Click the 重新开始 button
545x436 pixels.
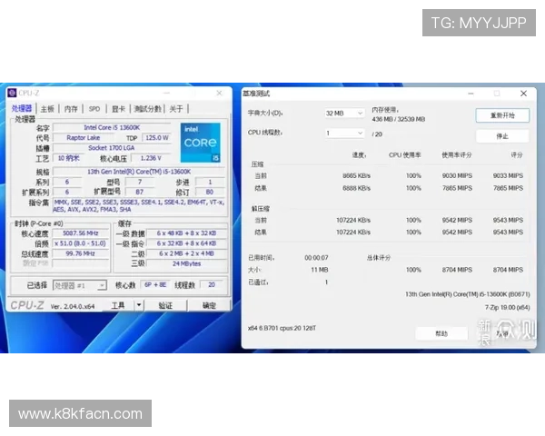click(x=502, y=115)
